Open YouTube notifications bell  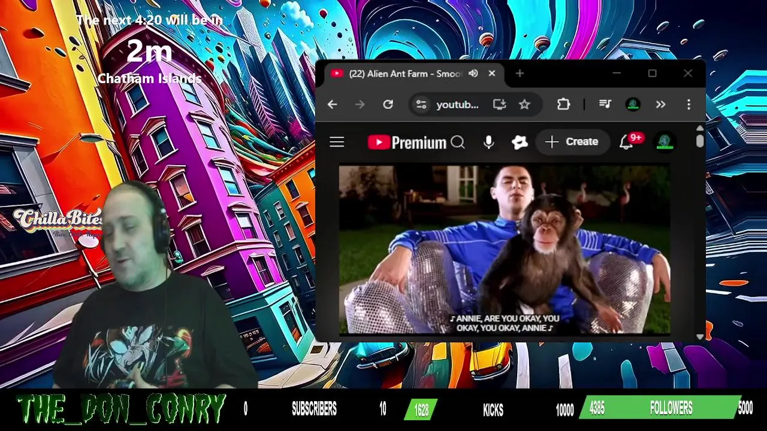[626, 142]
